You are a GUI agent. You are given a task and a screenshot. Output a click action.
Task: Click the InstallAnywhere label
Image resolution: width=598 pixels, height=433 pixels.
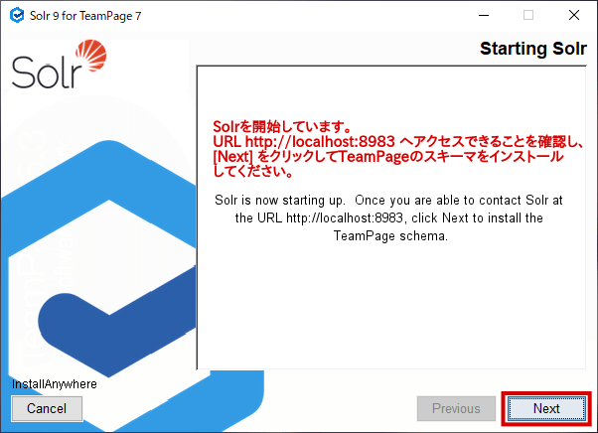pos(54,383)
